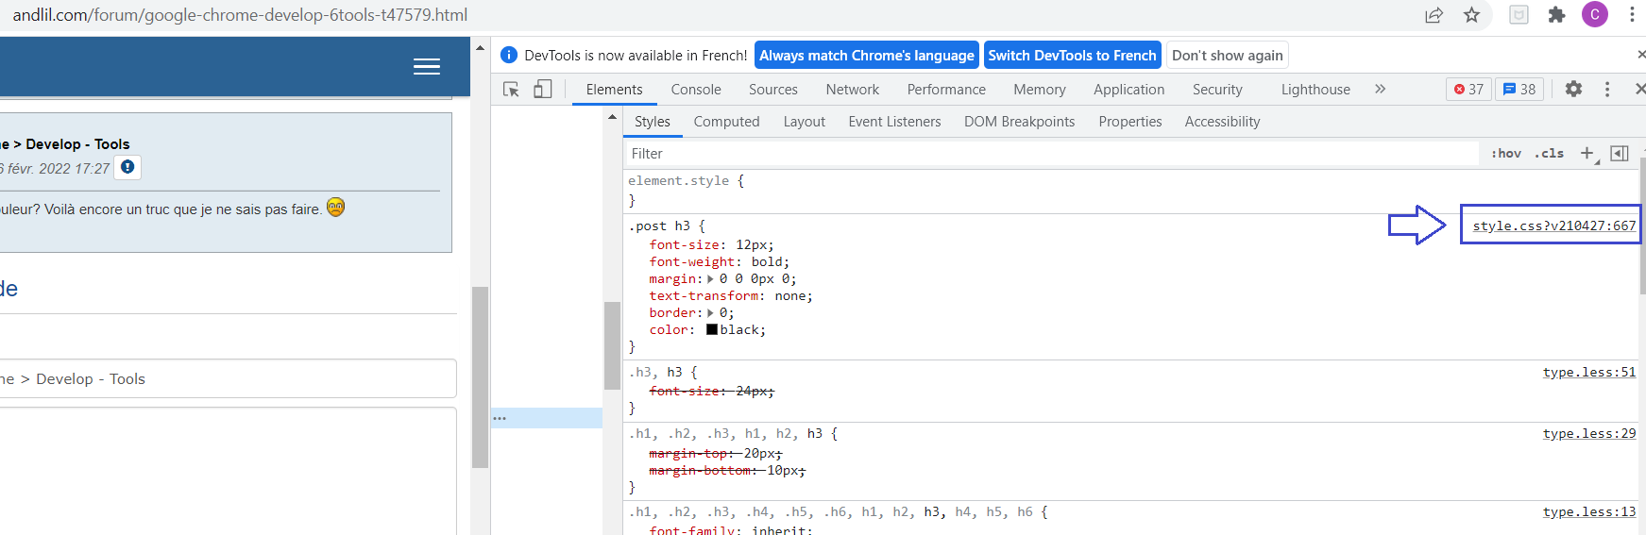Add a new style rule with plus icon
The width and height of the screenshot is (1646, 535).
[1587, 153]
